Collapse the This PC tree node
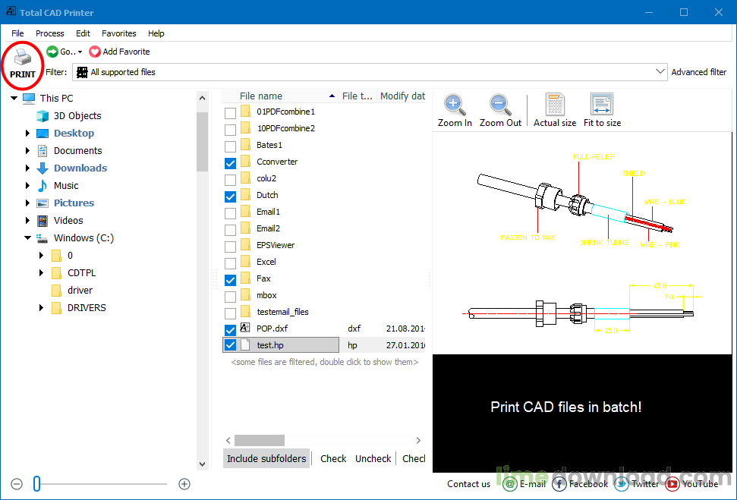 click(x=14, y=98)
